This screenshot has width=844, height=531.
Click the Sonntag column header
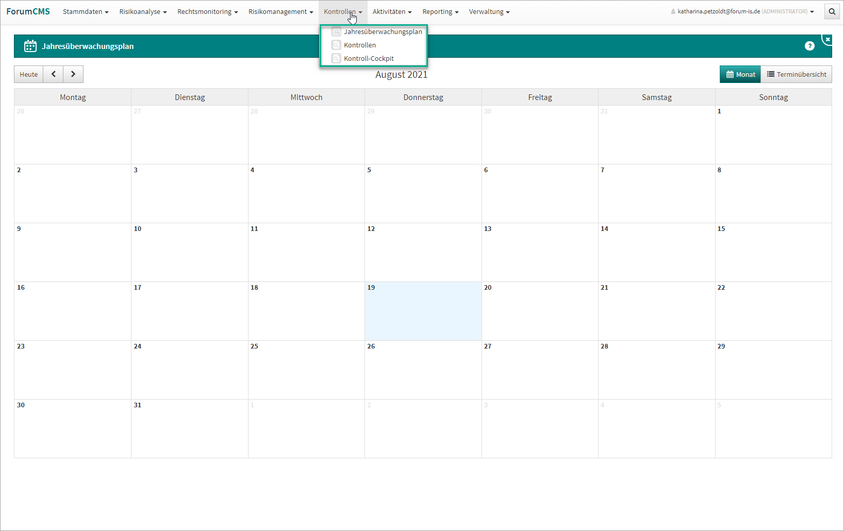click(x=773, y=97)
